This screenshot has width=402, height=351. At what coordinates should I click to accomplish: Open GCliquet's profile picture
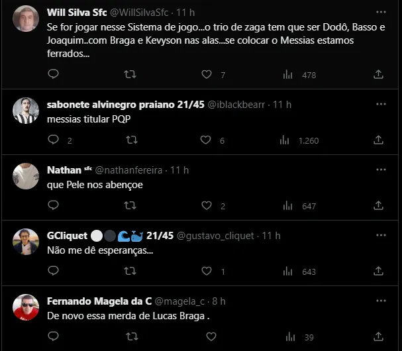pos(26,242)
